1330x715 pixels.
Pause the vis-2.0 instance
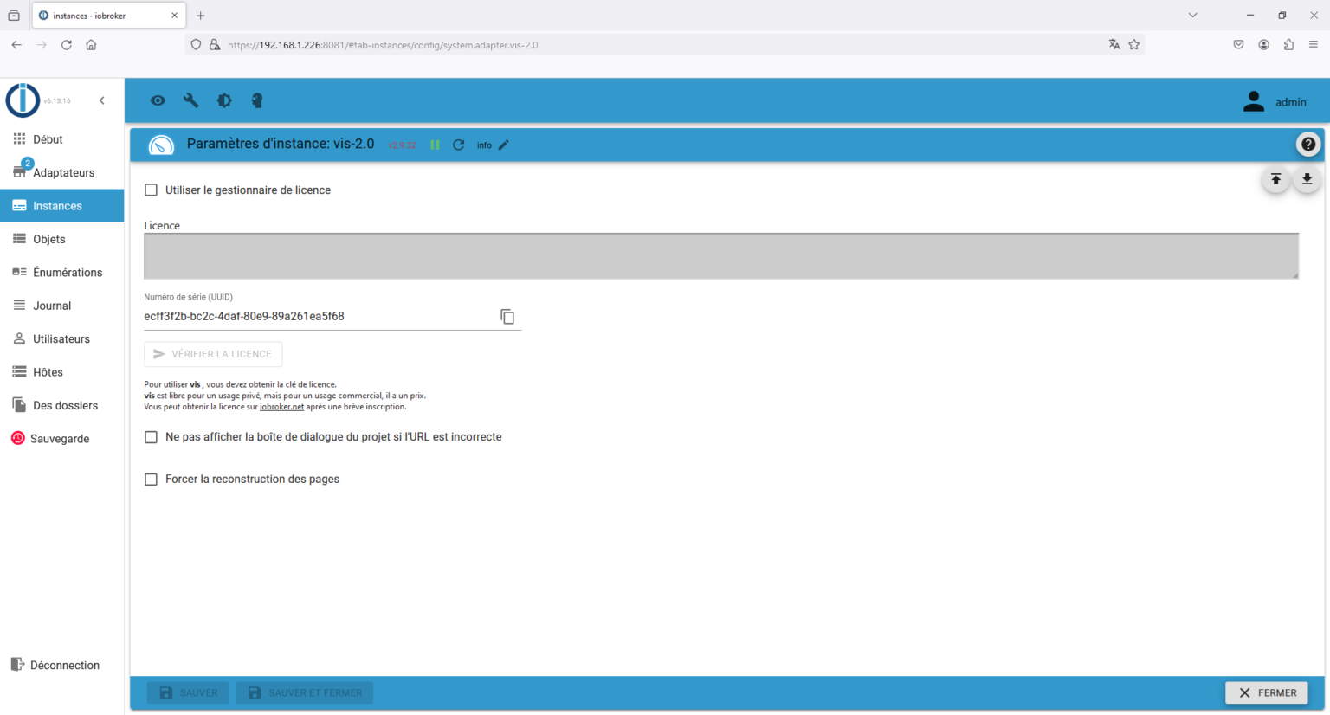click(436, 145)
